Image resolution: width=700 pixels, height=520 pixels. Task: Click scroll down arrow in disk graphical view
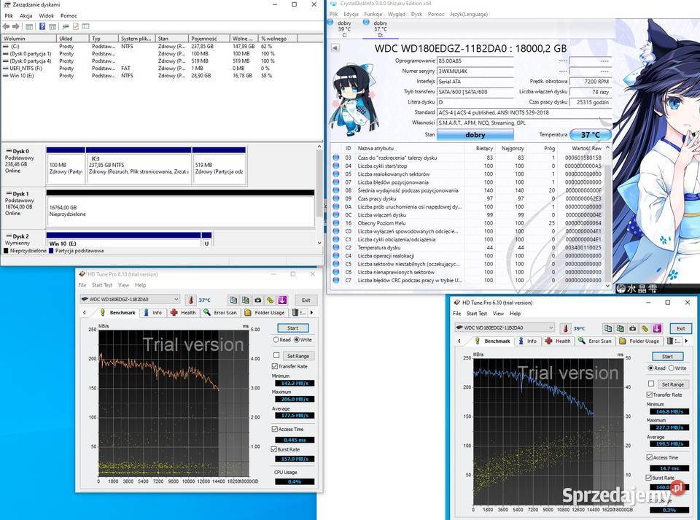[x=319, y=243]
